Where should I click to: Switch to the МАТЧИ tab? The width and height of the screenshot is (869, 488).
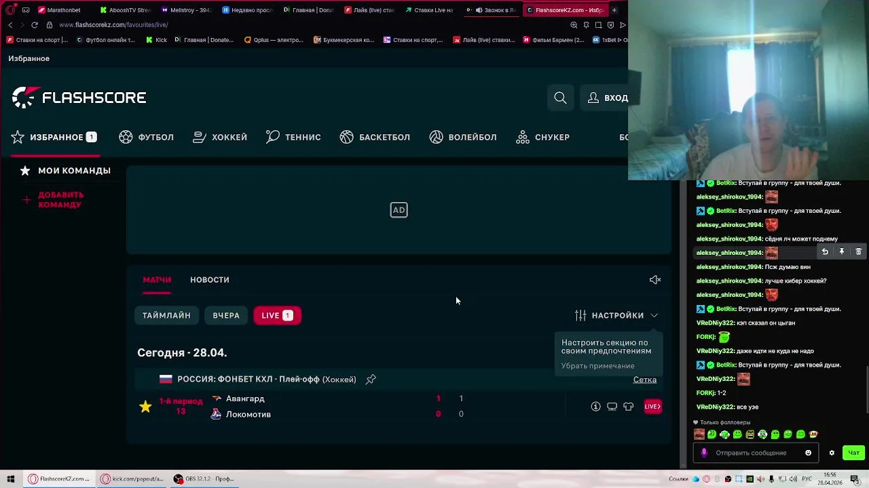[x=157, y=279]
